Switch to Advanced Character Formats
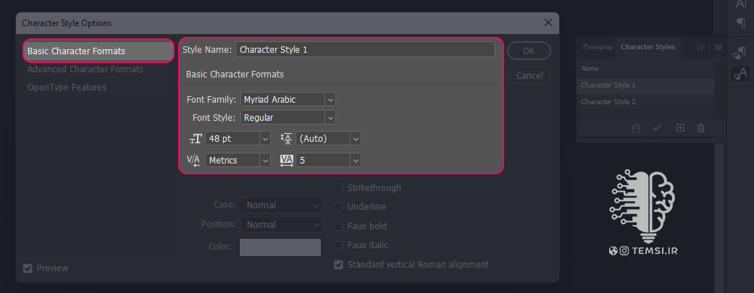The image size is (754, 293). pyautogui.click(x=85, y=69)
